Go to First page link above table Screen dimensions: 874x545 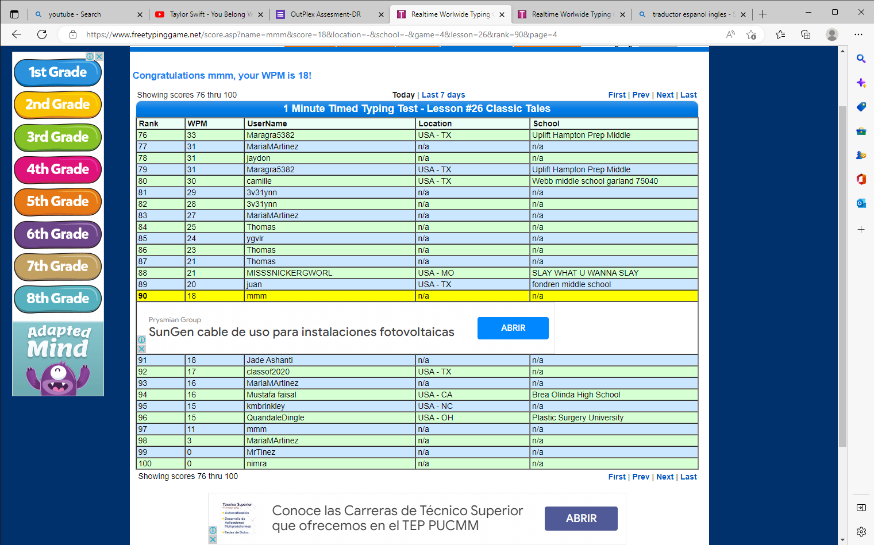[617, 95]
